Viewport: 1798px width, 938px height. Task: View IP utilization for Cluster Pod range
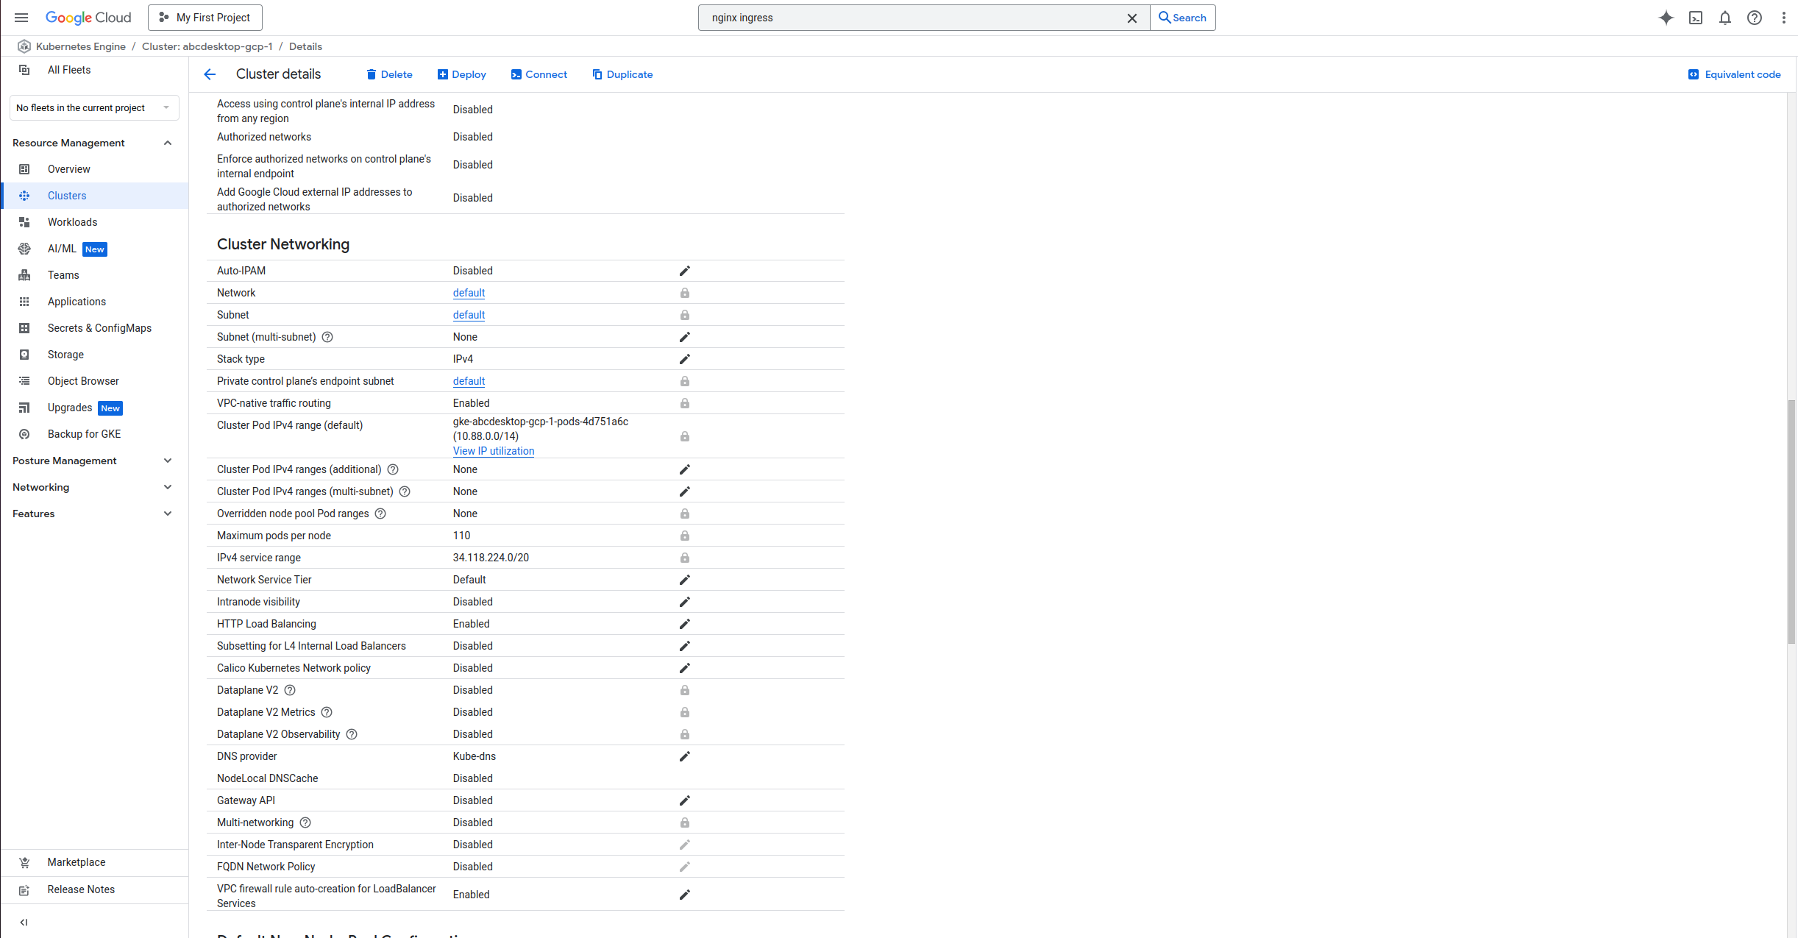[x=493, y=450]
